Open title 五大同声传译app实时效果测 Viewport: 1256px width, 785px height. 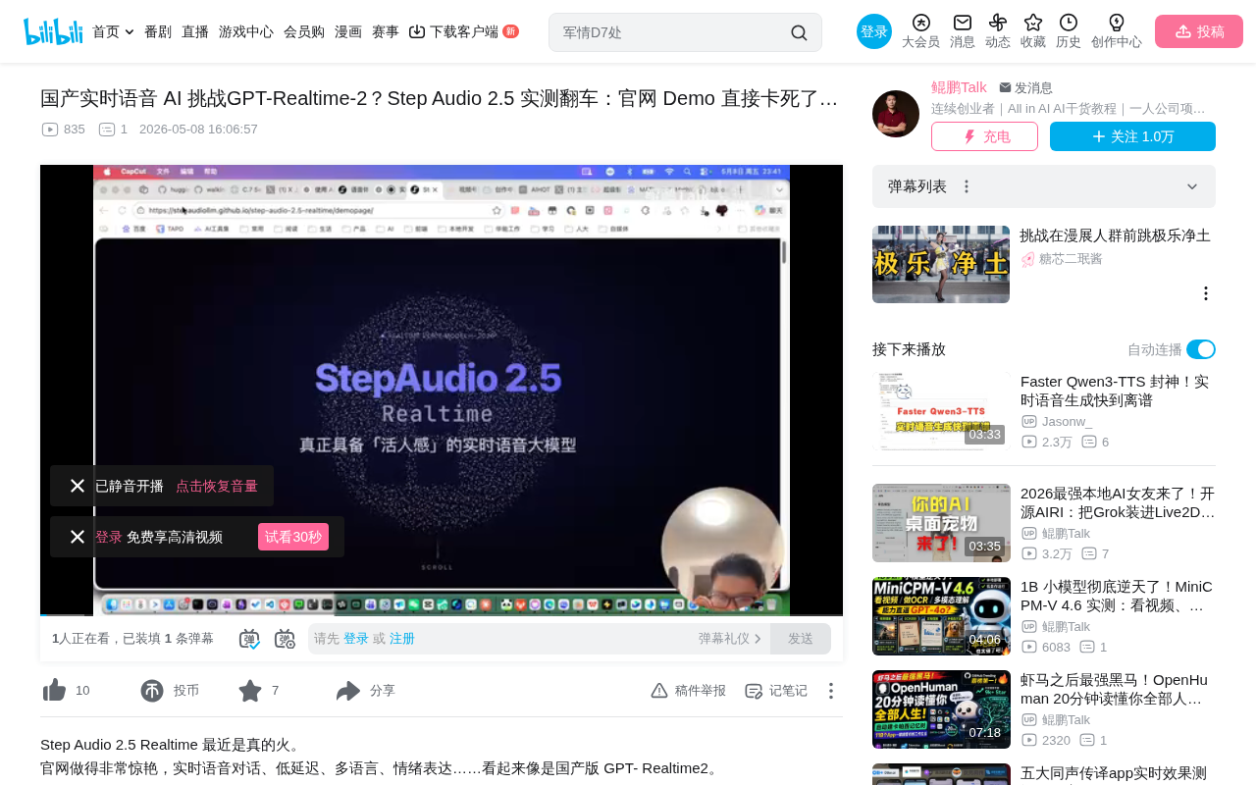[x=1114, y=773]
